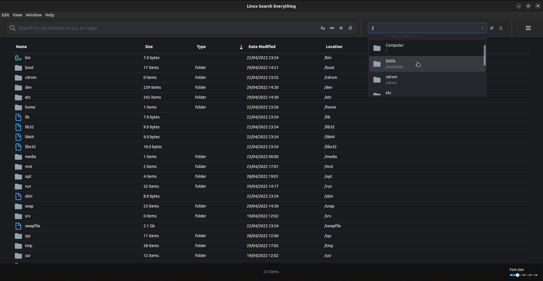Open the View menu
This screenshot has width=543, height=281.
click(17, 15)
